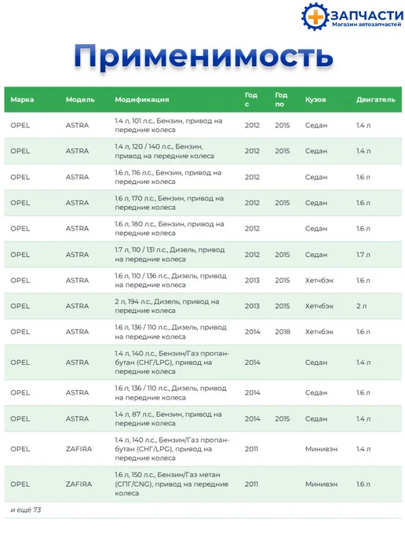Click the gear-plus store logo icon

click(x=315, y=17)
